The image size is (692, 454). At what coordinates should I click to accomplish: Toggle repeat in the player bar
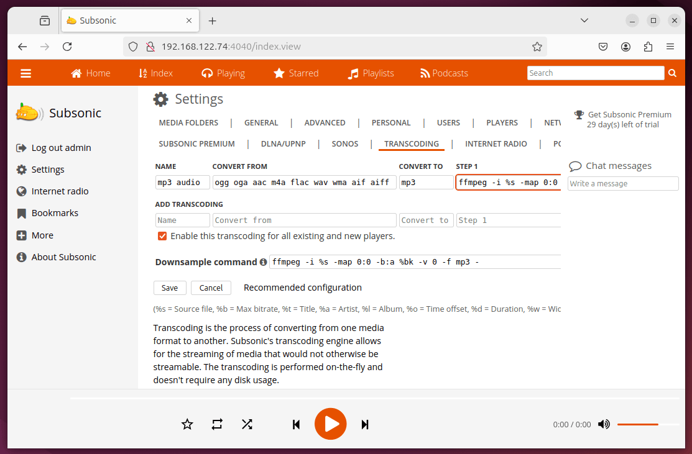tap(217, 424)
